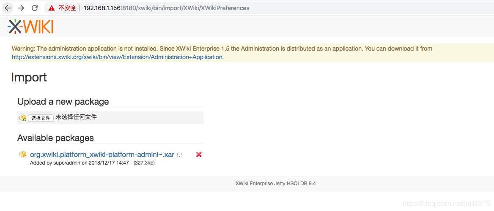Open the extensions.xwiki.org Administration Application link
The image size is (494, 211).
tap(118, 57)
